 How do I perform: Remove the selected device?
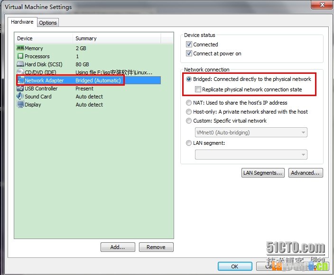pos(156,247)
